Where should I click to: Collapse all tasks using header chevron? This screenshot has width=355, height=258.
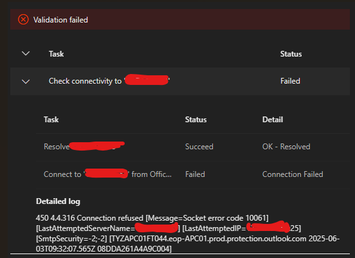pyautogui.click(x=26, y=53)
